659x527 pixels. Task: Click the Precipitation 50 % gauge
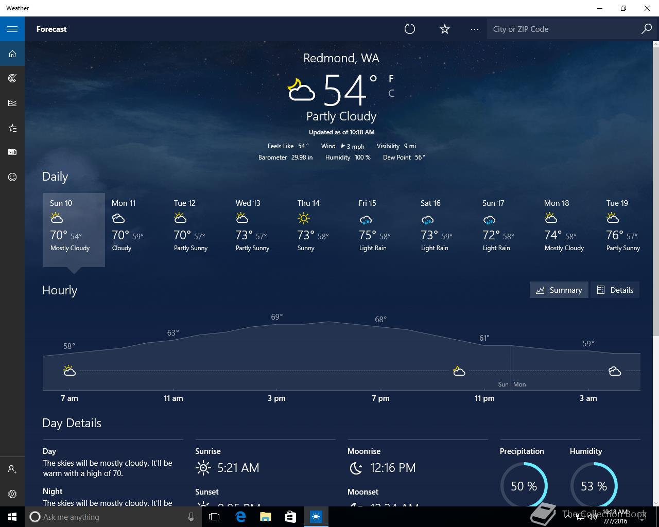524,486
